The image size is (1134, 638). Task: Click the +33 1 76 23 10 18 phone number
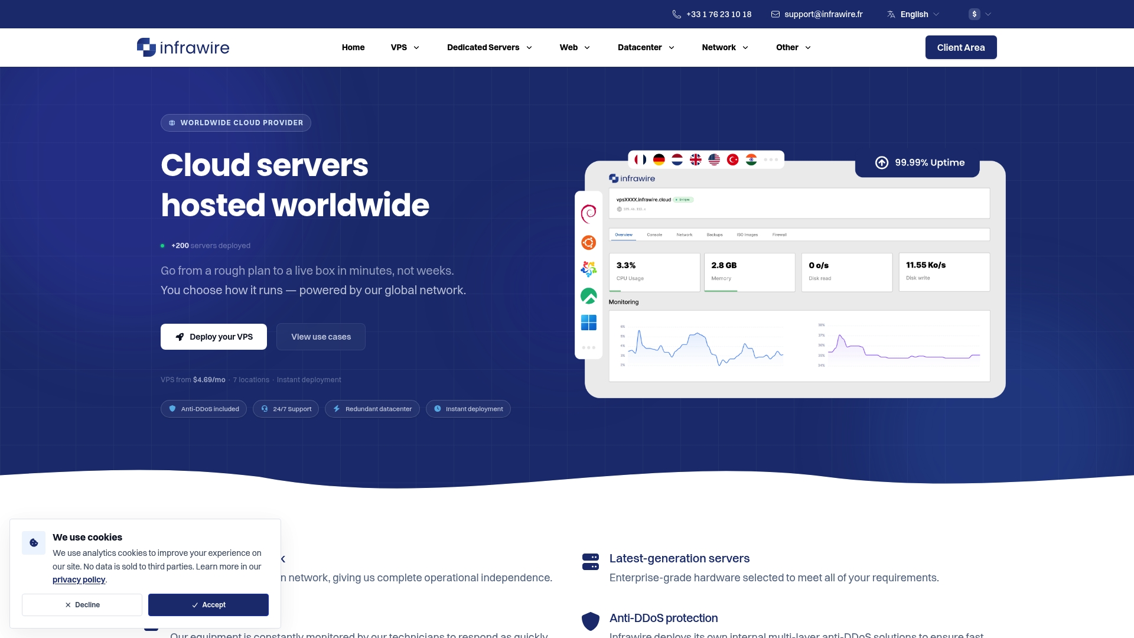pos(719,14)
